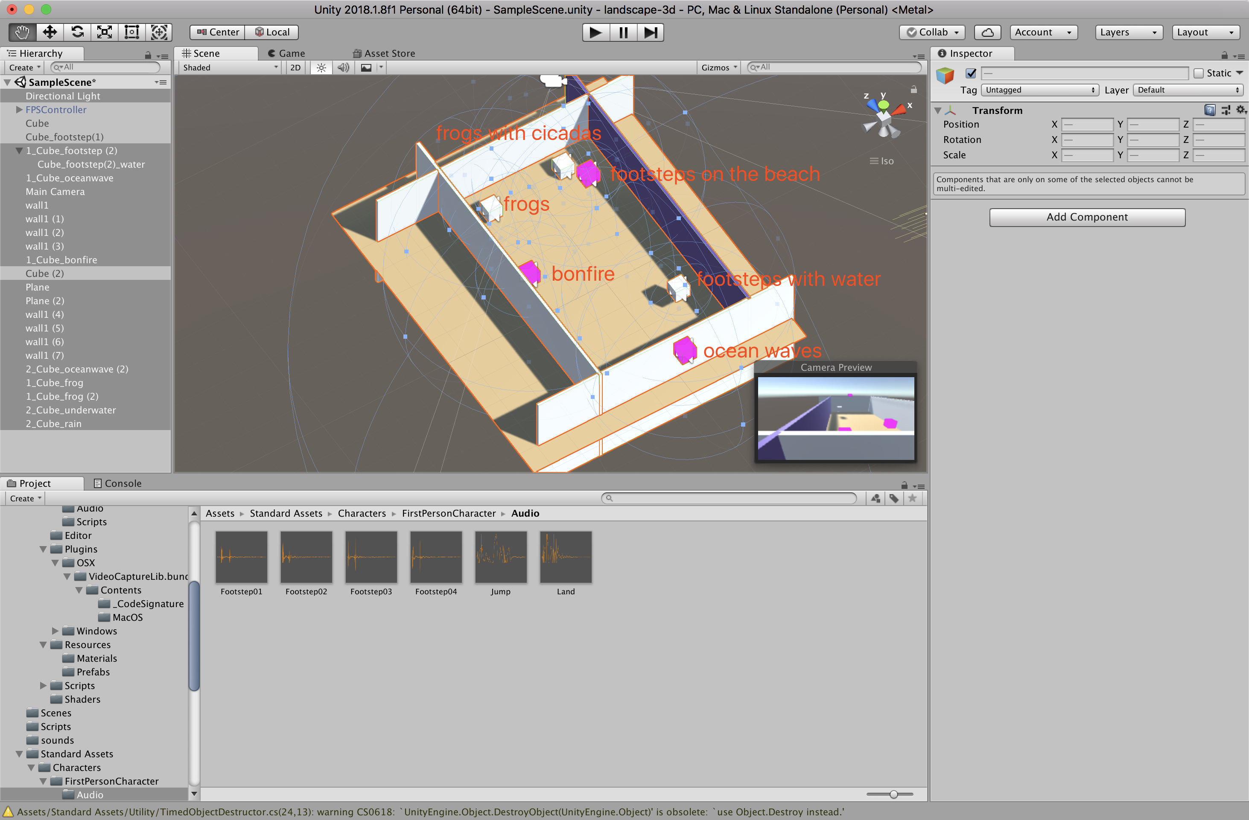The width and height of the screenshot is (1249, 820).
Task: Open the Account dropdown
Action: (1043, 32)
